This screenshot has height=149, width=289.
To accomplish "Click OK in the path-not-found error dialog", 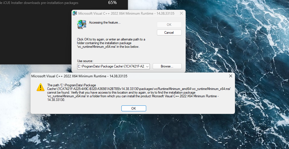I will pyautogui.click(x=134, y=108).
